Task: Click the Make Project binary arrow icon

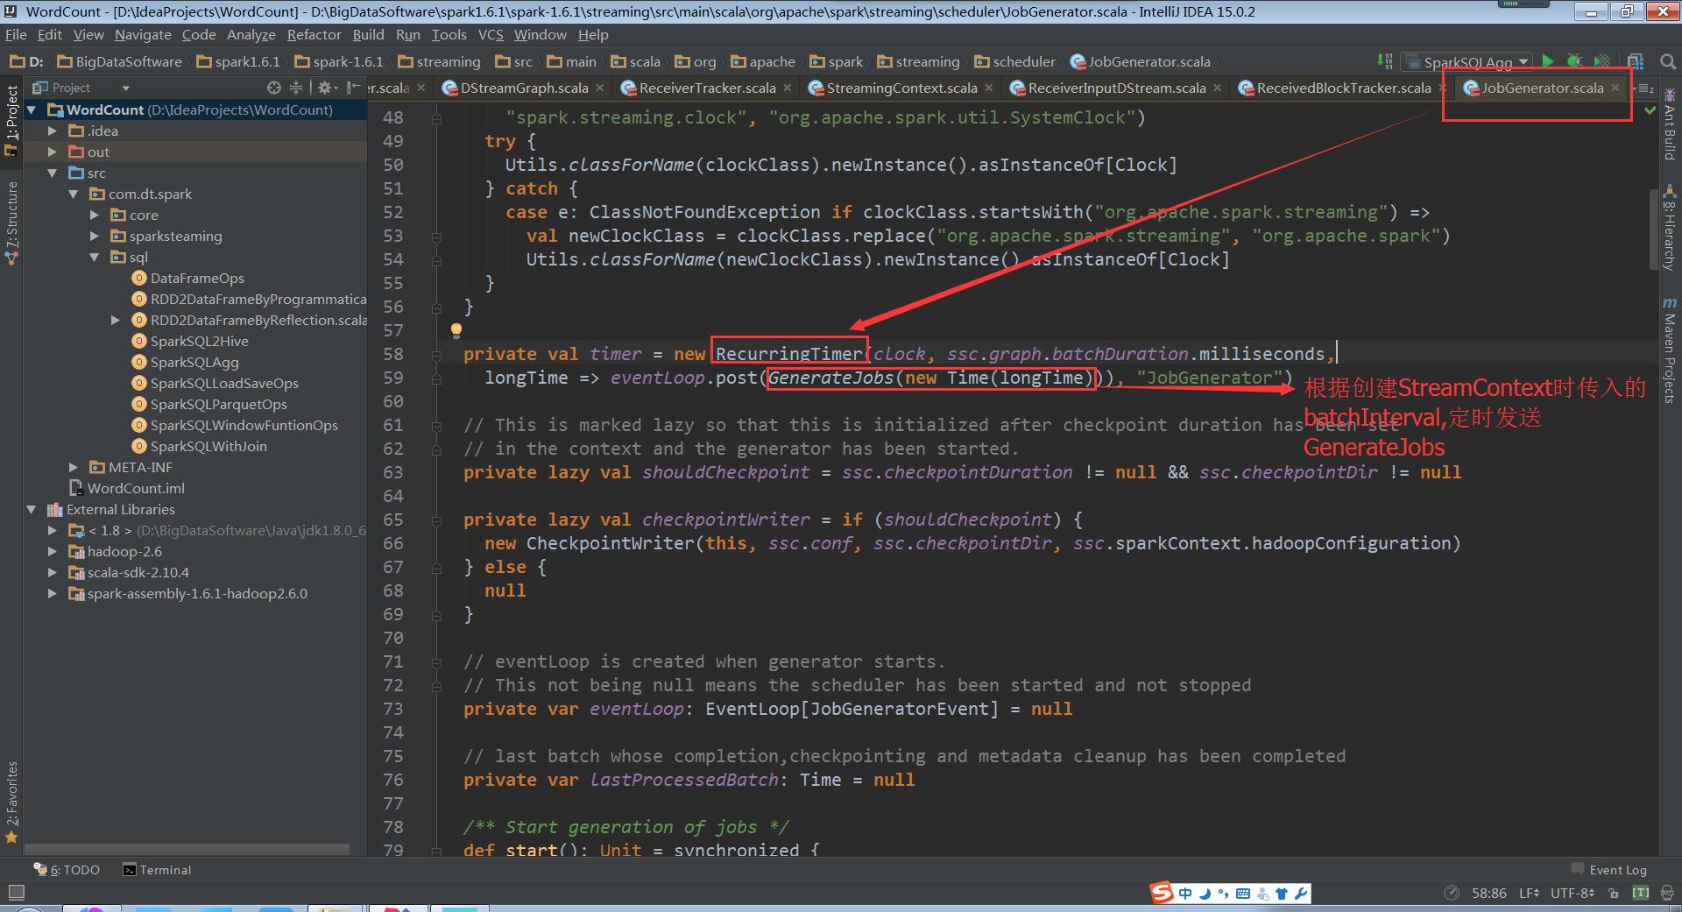Action: point(1384,61)
